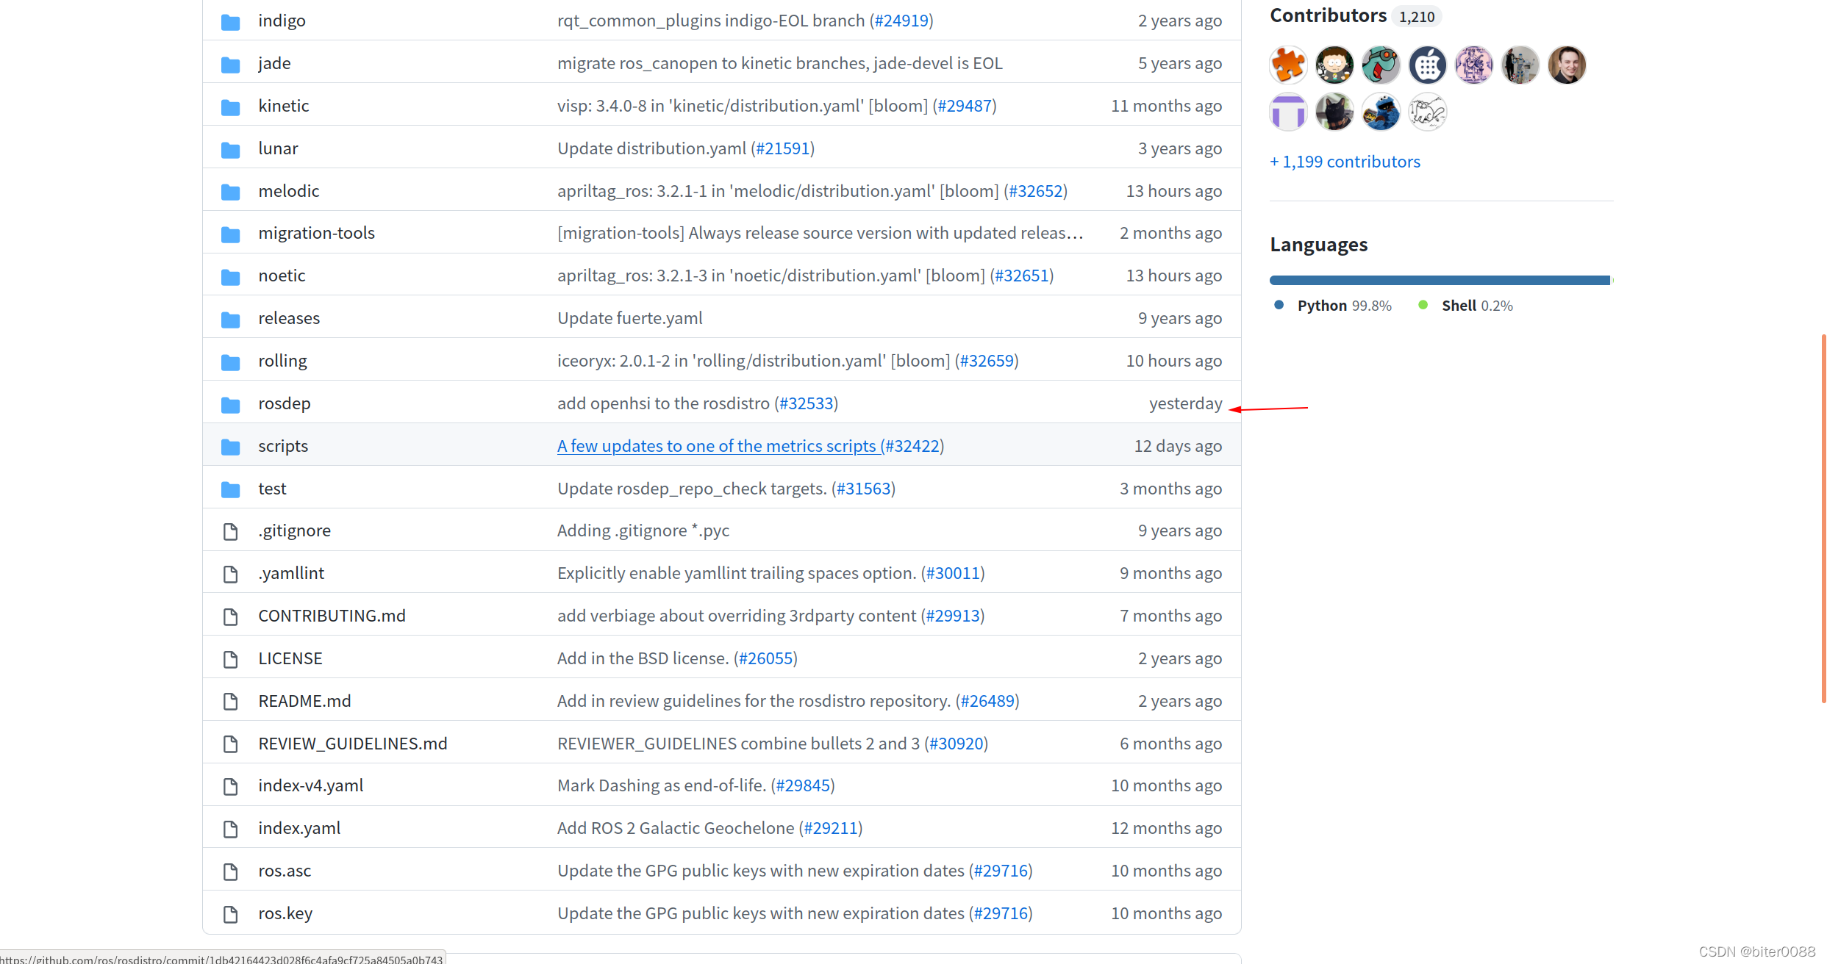This screenshot has height=964, width=1827.
Task: Open pull request #32533 link
Action: (806, 403)
